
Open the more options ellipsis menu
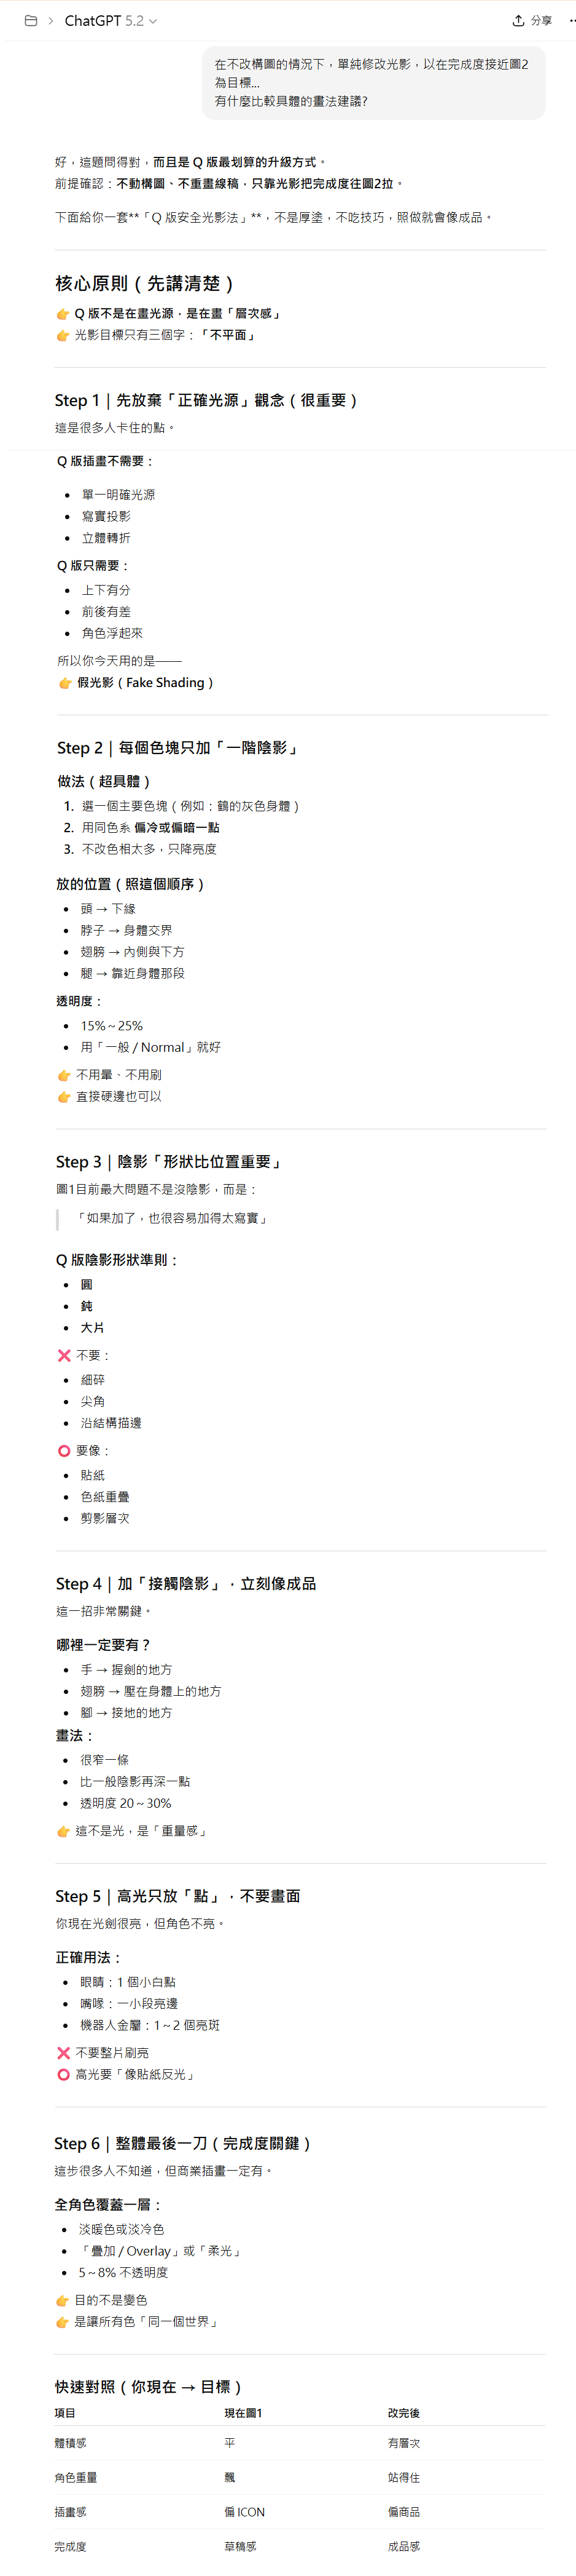(571, 20)
